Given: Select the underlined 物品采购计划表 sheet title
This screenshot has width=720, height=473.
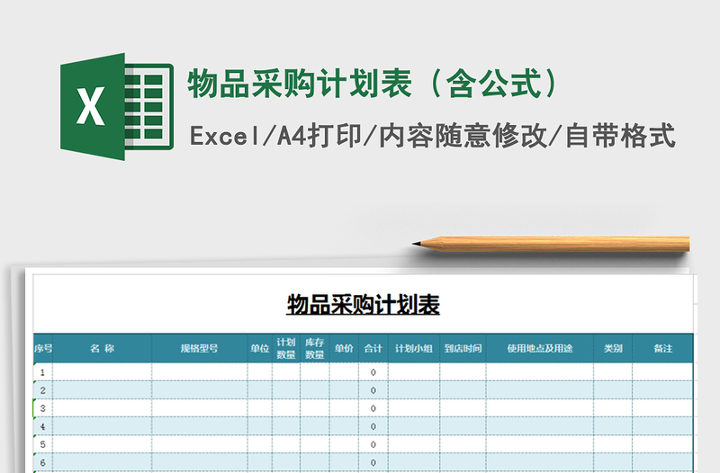Looking at the screenshot, I should [363, 305].
